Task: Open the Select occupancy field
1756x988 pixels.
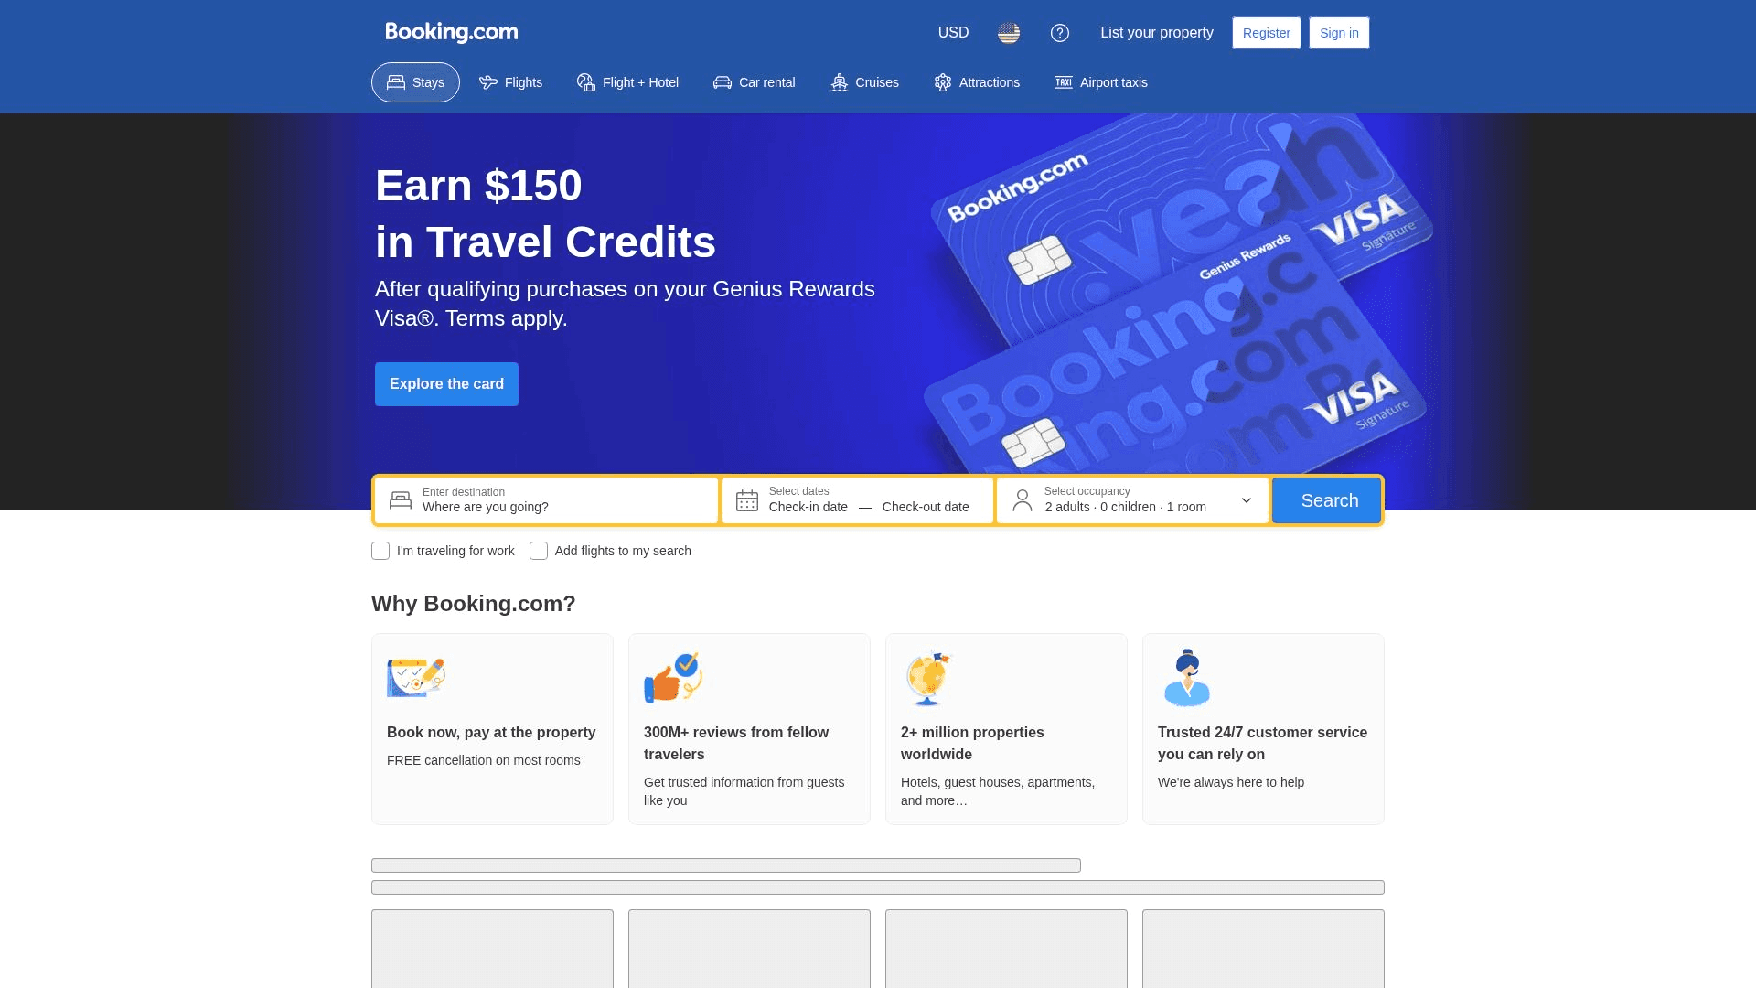Action: point(1132,500)
